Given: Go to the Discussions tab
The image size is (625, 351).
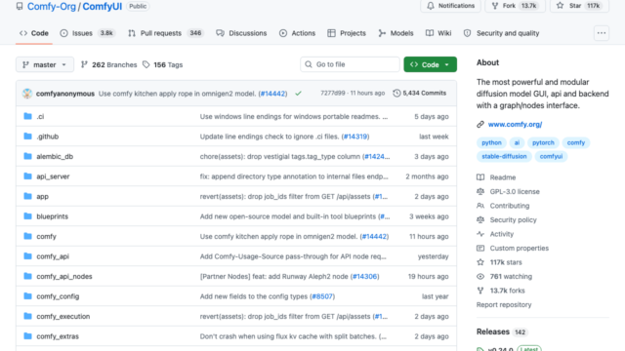Looking at the screenshot, I should 241,33.
